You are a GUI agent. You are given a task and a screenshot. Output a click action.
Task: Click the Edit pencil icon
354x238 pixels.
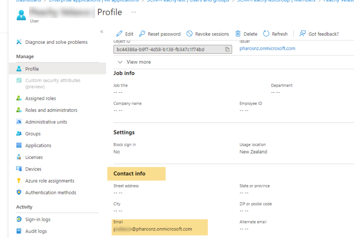[119, 34]
